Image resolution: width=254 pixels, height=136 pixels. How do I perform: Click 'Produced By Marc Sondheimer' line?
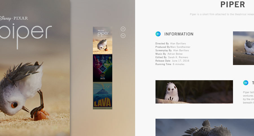[173, 47]
